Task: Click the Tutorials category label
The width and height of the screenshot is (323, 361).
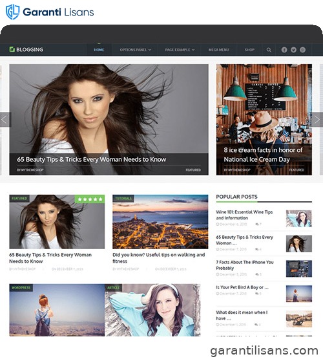Action: (123, 199)
